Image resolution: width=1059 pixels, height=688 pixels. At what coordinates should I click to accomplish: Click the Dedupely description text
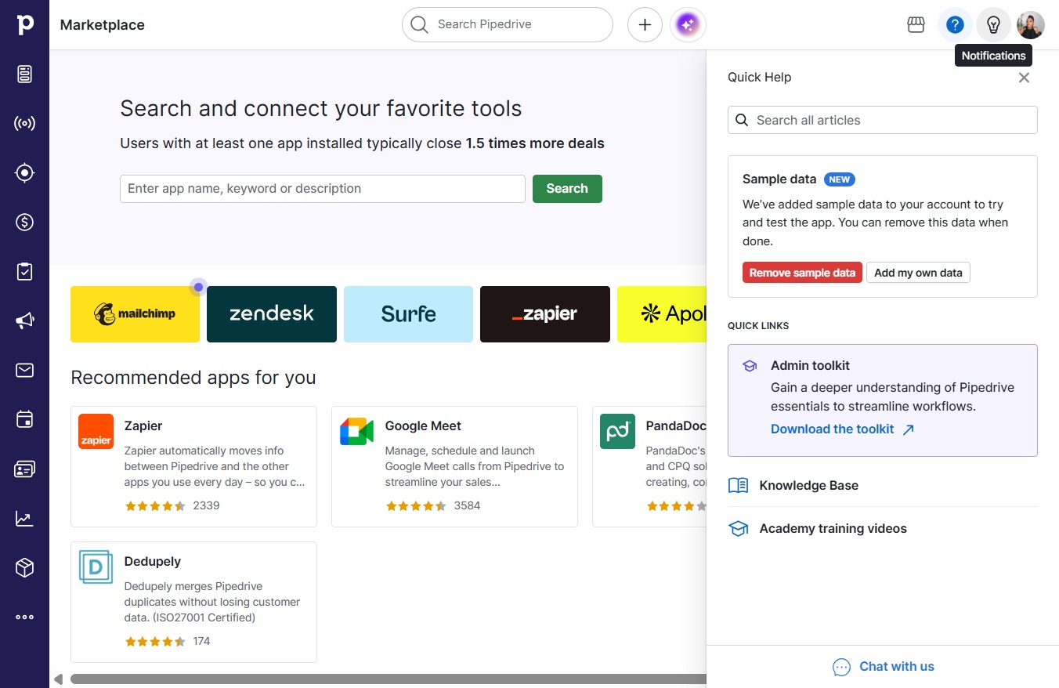[x=212, y=602]
